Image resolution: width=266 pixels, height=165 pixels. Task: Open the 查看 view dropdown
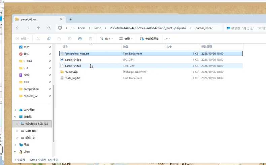(x=126, y=39)
